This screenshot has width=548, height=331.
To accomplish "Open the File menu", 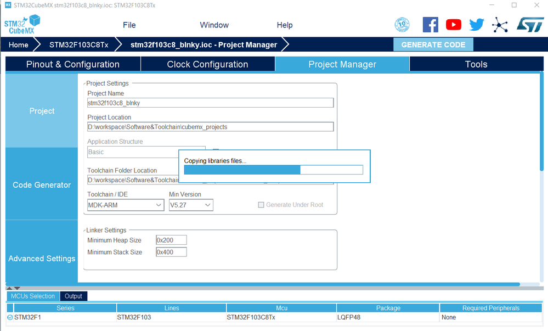I will click(129, 25).
